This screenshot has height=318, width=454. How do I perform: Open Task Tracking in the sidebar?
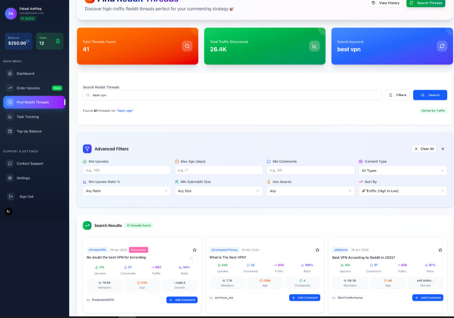tap(27, 117)
